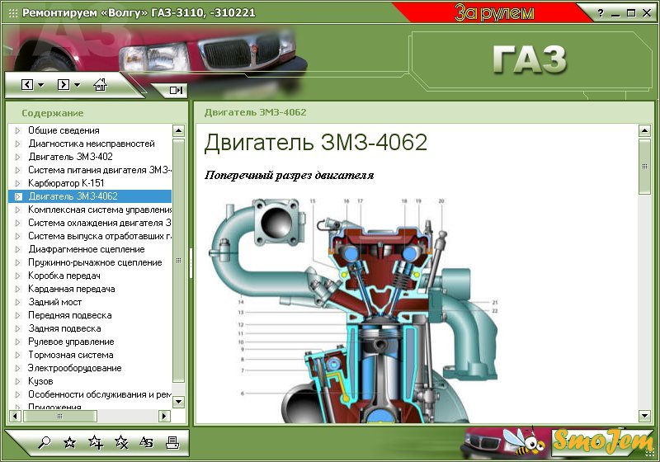
Task: Go to the Home page icon
Action: (100, 85)
